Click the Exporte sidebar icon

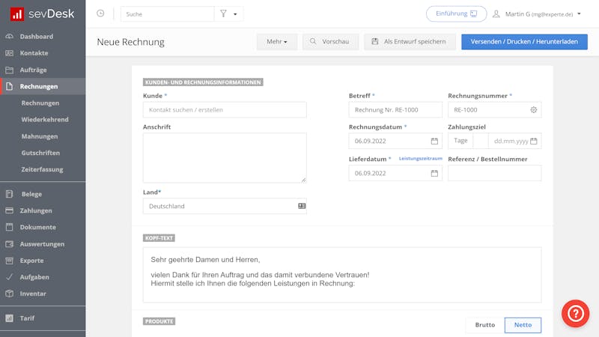(10, 261)
